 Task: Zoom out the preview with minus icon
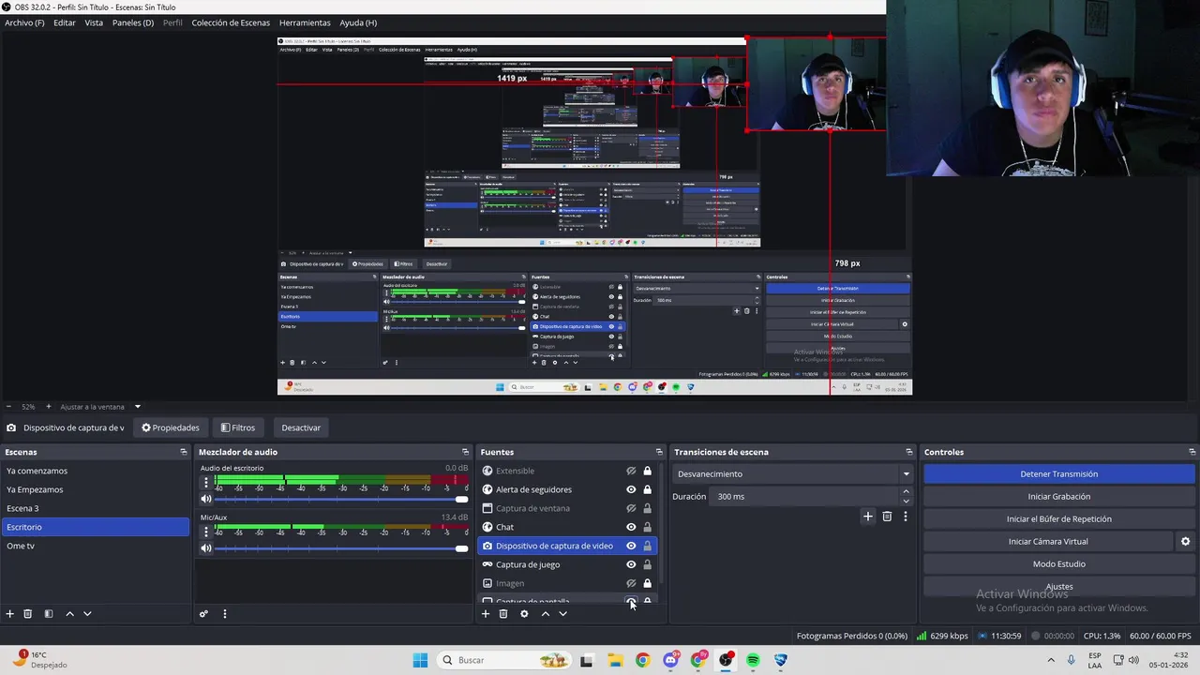[9, 407]
